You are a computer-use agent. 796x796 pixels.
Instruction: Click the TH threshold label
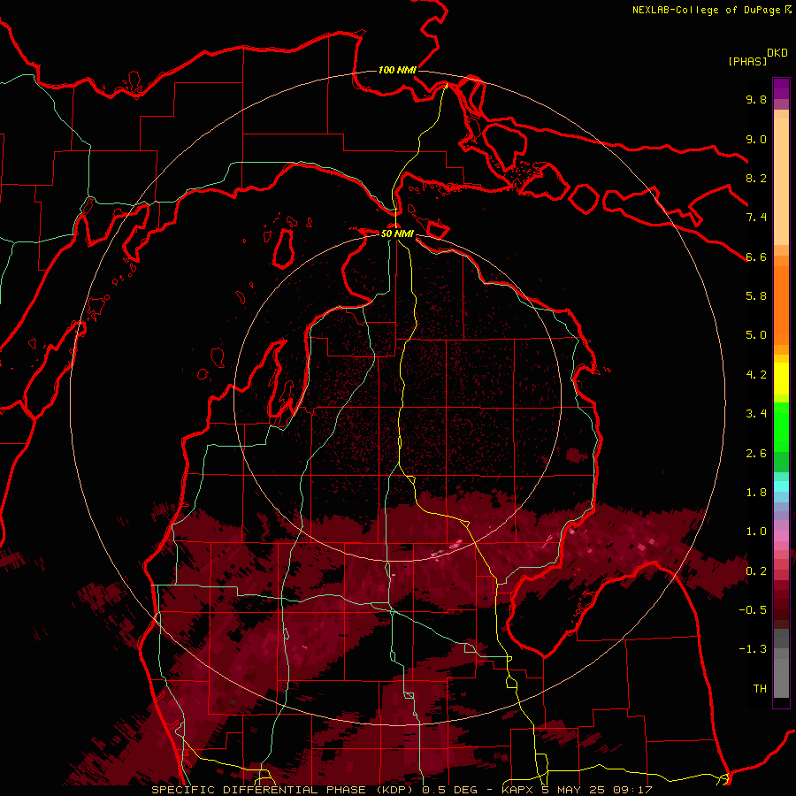point(760,689)
